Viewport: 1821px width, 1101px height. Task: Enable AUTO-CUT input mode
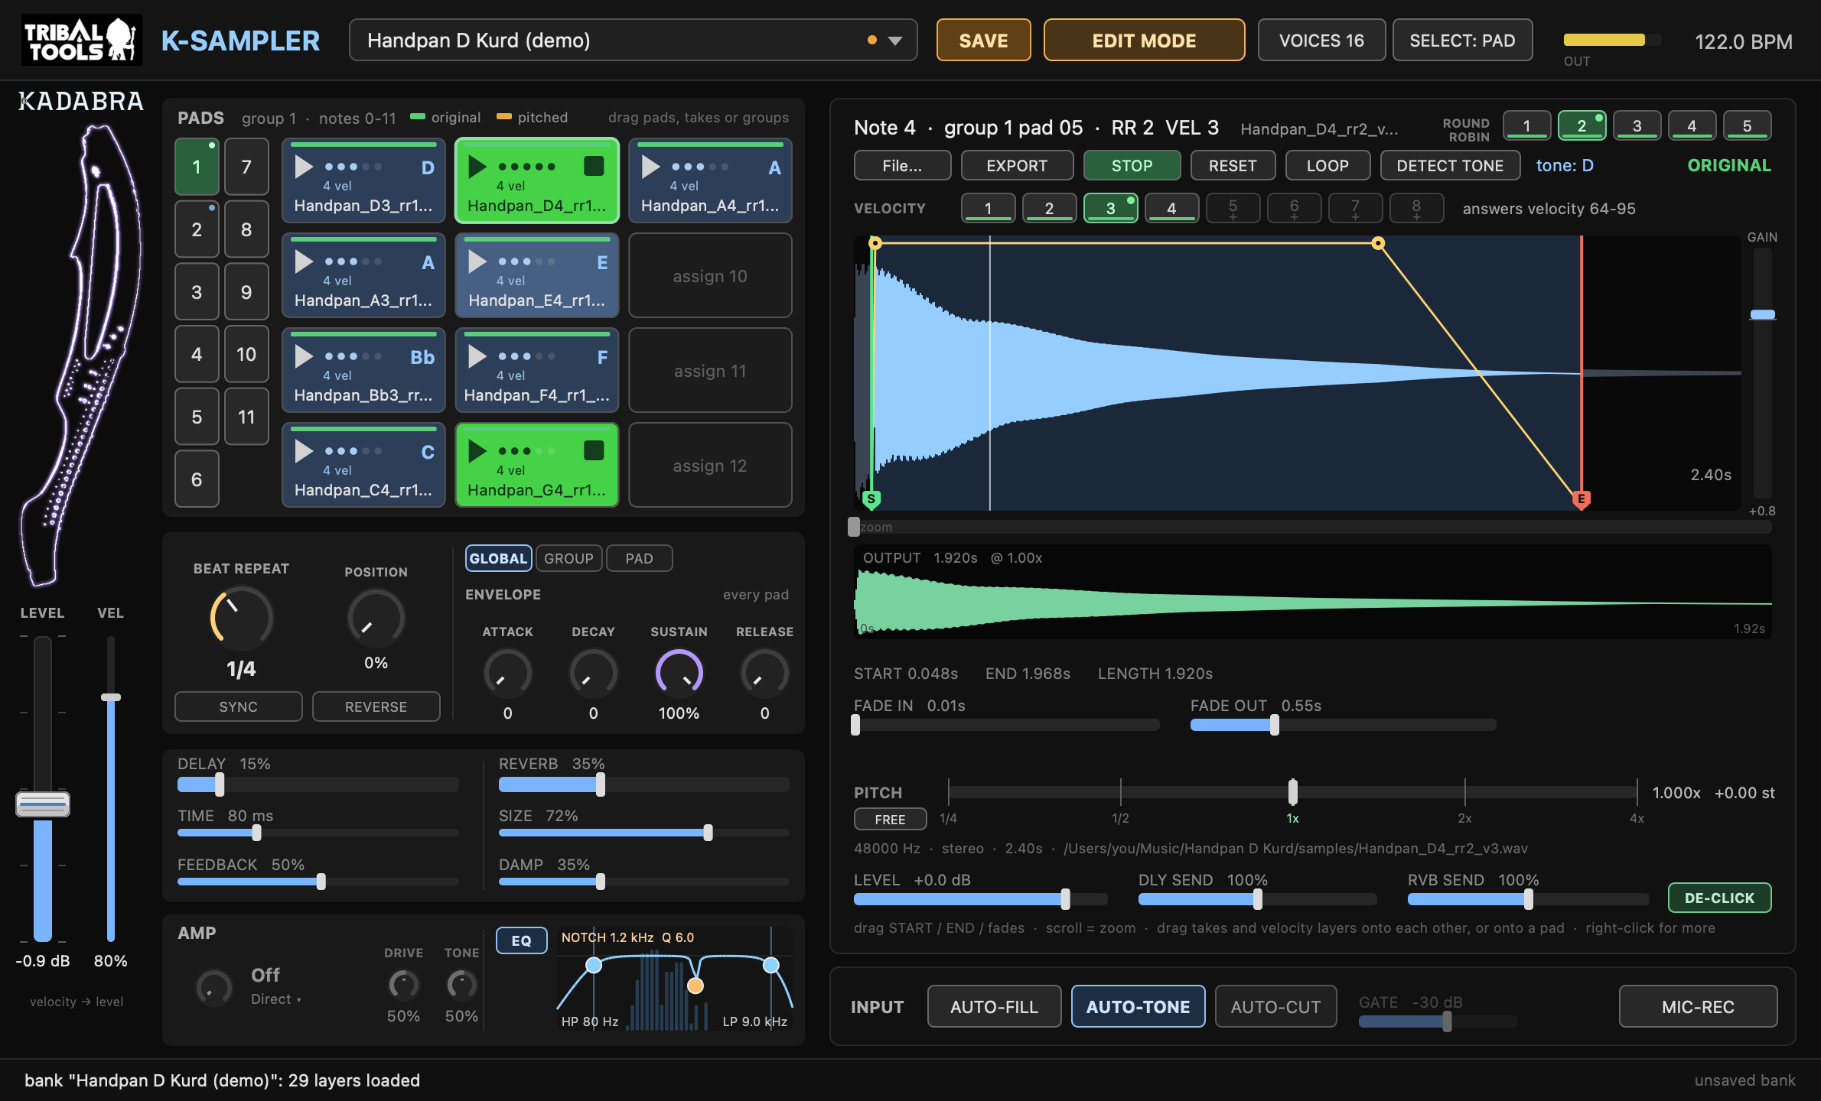[1275, 1007]
